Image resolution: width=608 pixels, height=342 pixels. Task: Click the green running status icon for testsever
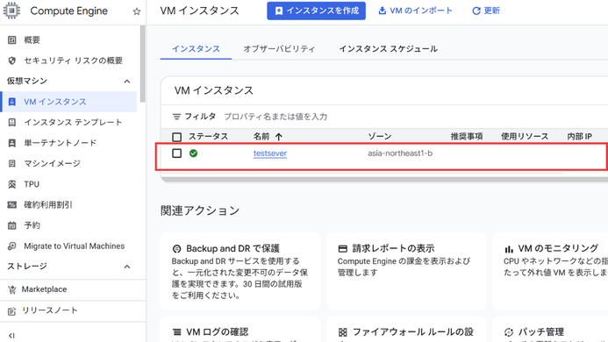coord(194,153)
